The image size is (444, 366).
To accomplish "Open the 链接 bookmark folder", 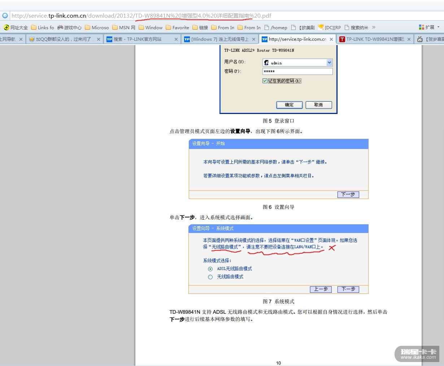I will click(x=200, y=27).
